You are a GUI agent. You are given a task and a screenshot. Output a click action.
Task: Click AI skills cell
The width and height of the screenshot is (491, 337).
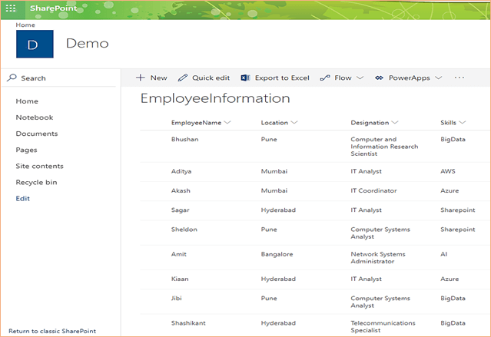(443, 254)
